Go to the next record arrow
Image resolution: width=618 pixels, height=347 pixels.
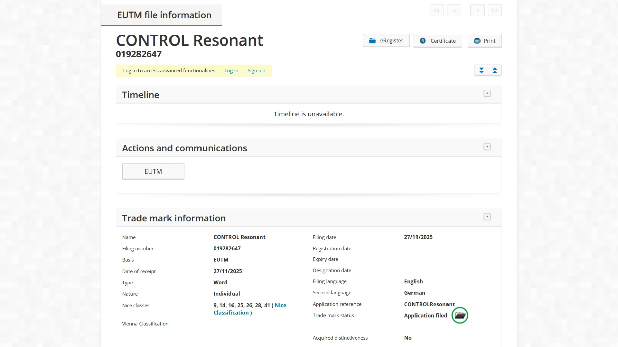click(477, 11)
